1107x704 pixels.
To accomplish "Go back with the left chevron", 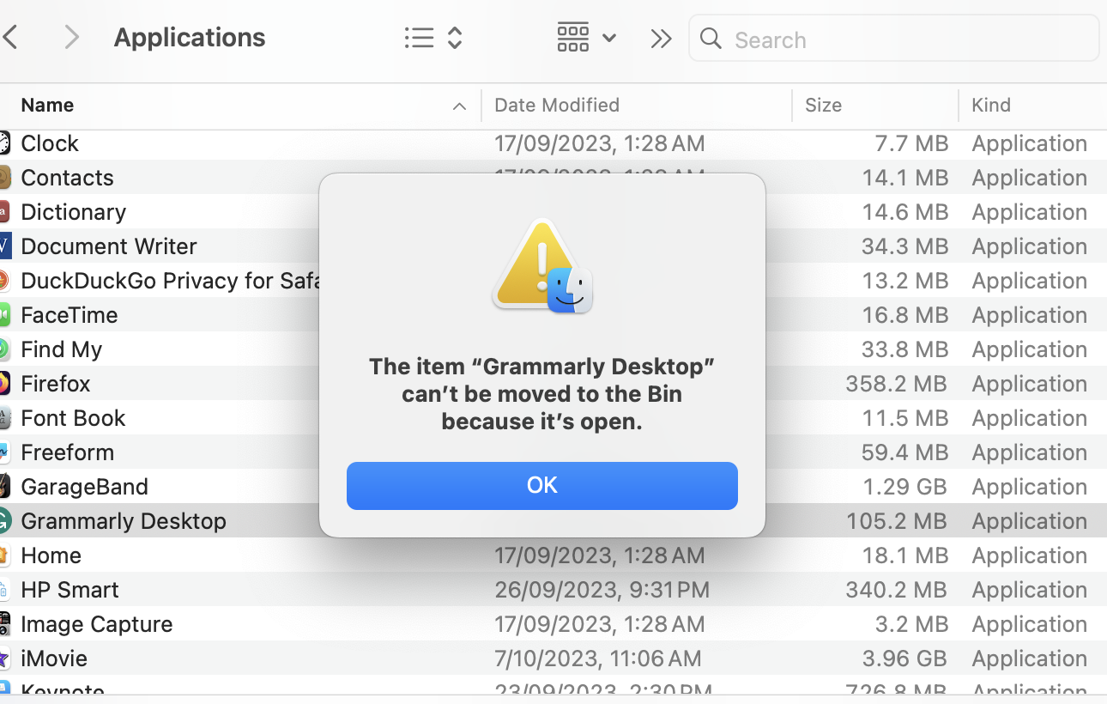I will (x=11, y=38).
